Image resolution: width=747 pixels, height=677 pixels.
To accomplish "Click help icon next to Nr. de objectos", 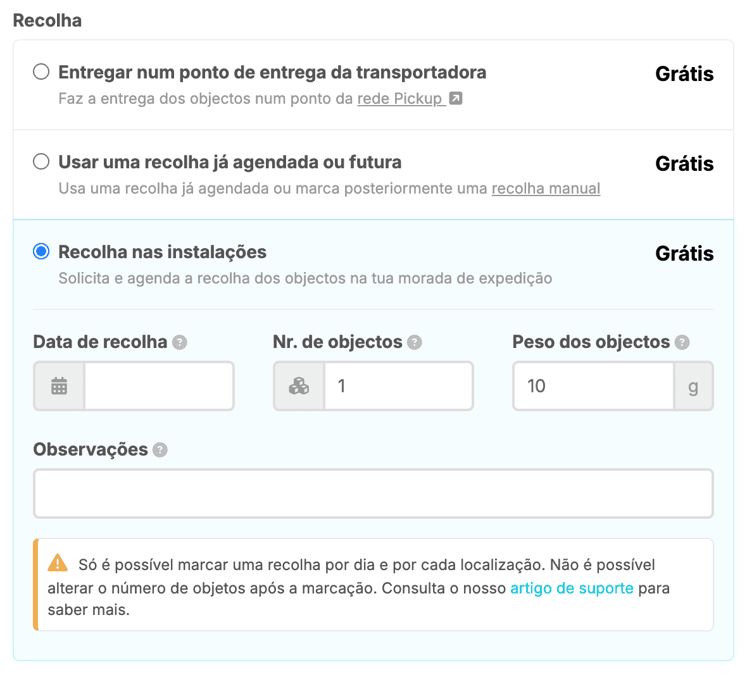I will tap(415, 342).
